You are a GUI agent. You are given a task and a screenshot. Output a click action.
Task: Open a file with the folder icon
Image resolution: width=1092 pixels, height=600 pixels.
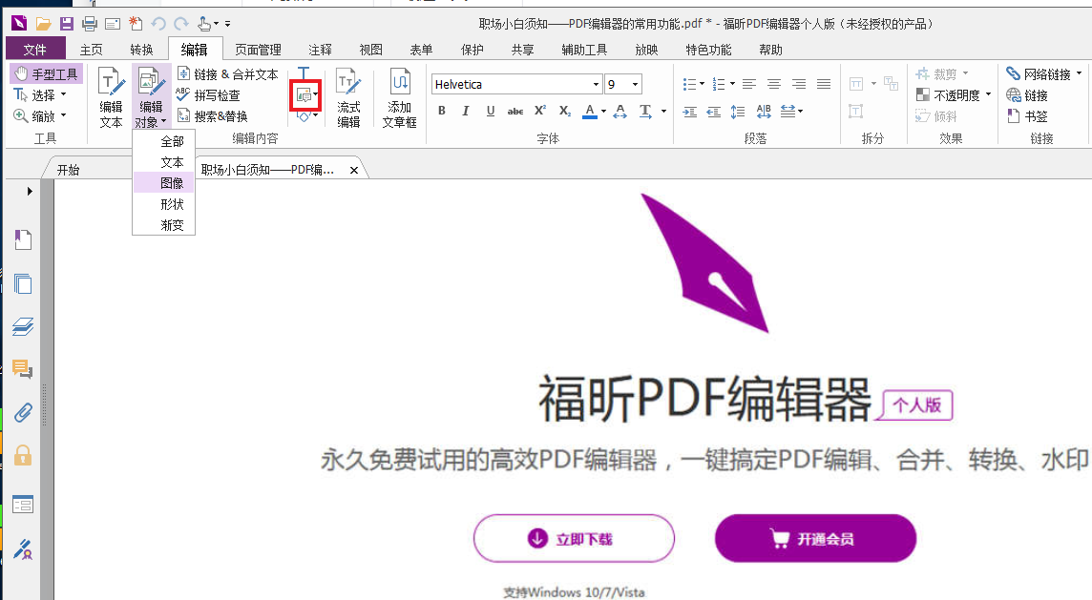click(x=43, y=25)
